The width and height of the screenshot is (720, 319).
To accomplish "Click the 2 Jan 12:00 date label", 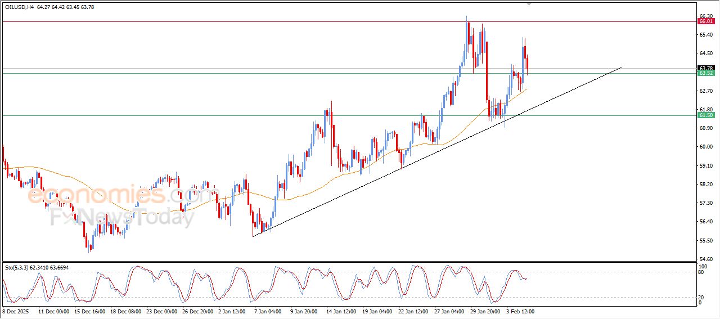I will (x=231, y=311).
